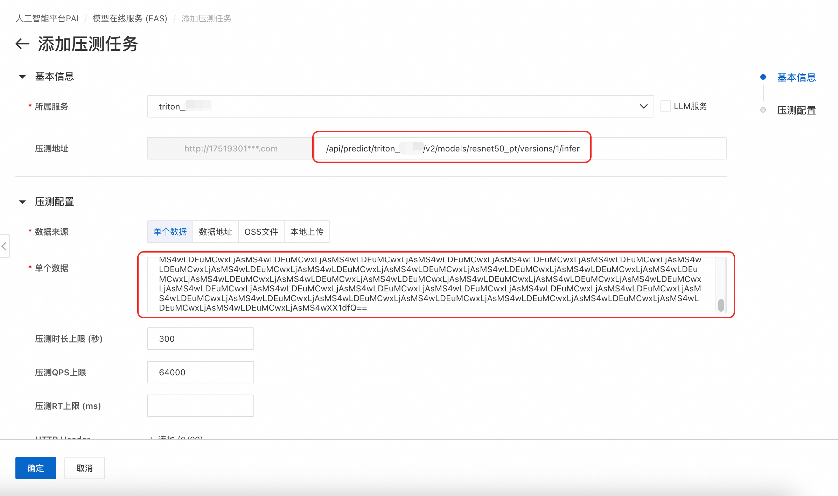Expand the left sidebar chevron handle
The image size is (838, 496).
(4, 246)
